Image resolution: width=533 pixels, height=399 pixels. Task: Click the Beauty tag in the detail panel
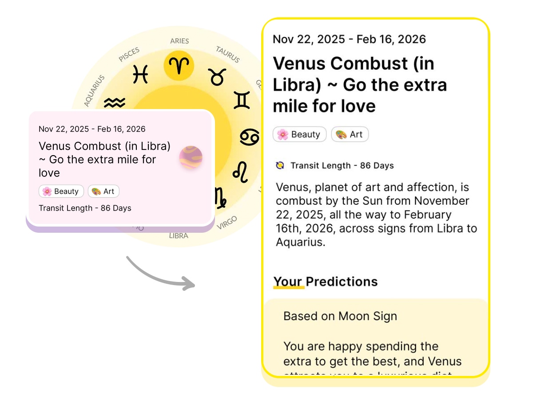click(299, 134)
